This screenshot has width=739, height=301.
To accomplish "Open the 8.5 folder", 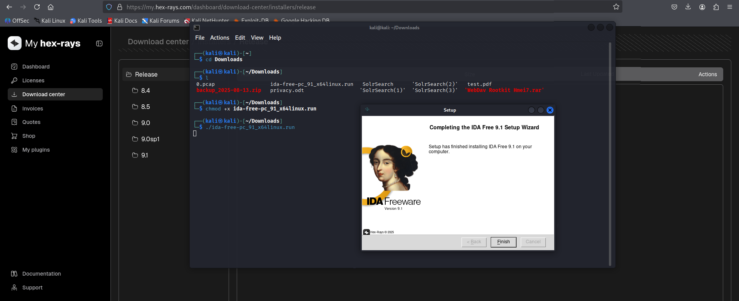I will pos(141,107).
